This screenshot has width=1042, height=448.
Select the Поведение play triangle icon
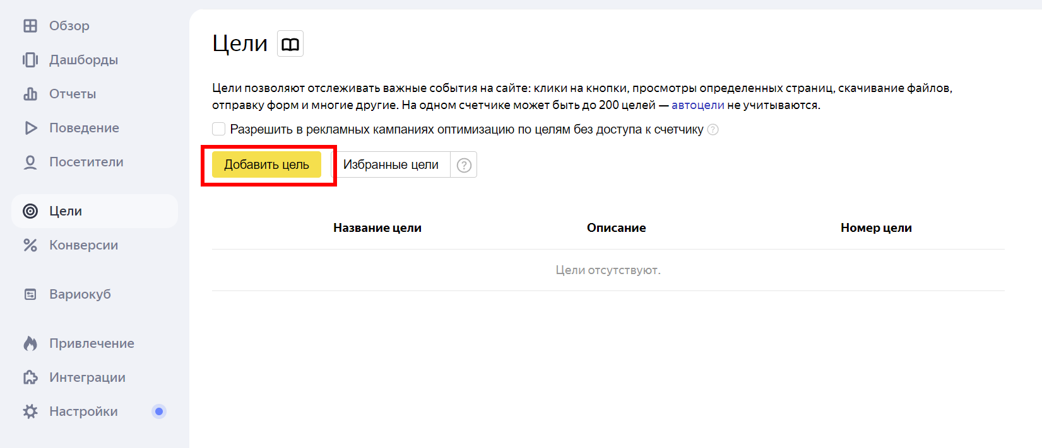point(30,128)
